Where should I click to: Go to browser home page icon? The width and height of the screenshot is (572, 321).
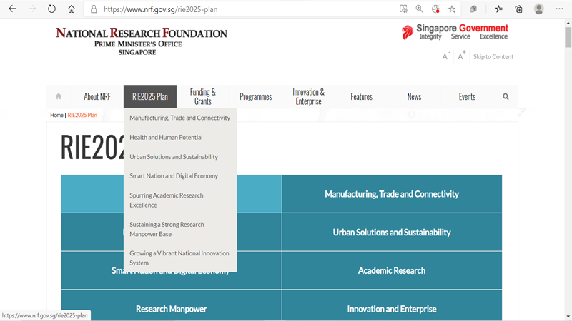(71, 9)
